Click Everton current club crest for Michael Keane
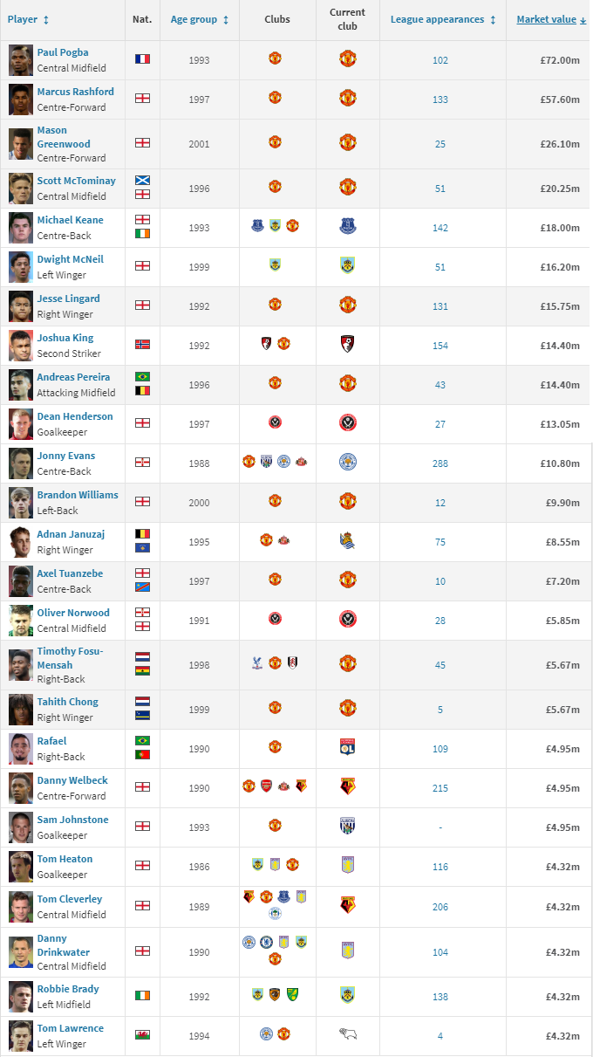This screenshot has width=593, height=1057. pos(347,226)
